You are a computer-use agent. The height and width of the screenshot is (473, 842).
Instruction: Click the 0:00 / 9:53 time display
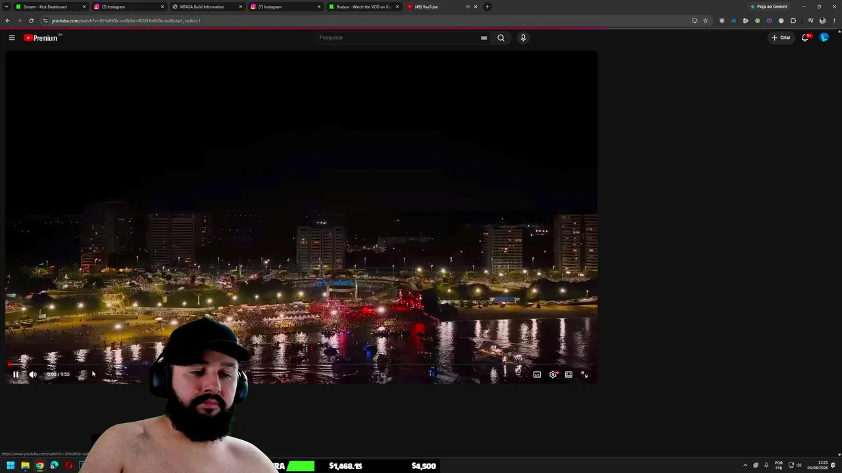59,374
